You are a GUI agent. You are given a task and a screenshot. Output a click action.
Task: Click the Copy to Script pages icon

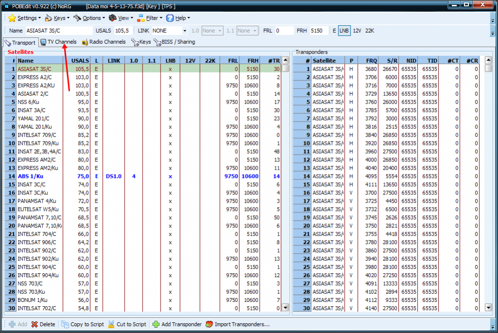coord(65,324)
